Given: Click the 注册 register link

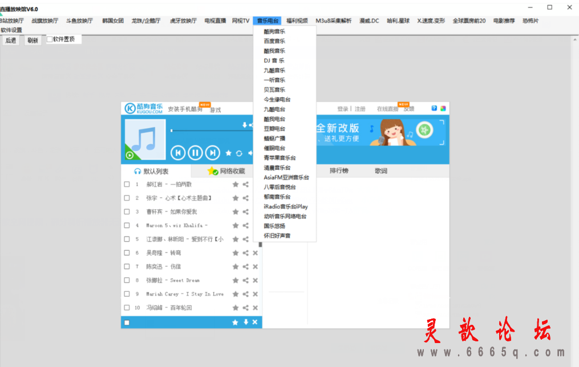Looking at the screenshot, I should pos(360,109).
